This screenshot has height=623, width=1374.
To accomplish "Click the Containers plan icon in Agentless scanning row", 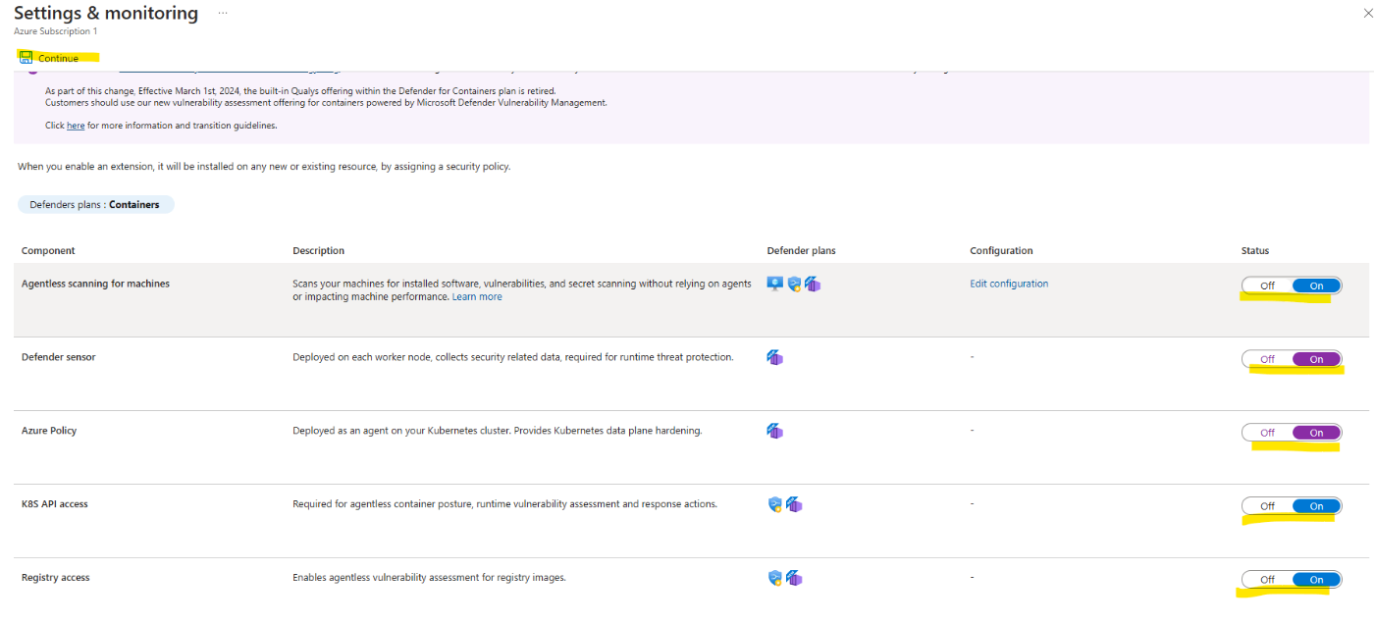I will tap(812, 284).
